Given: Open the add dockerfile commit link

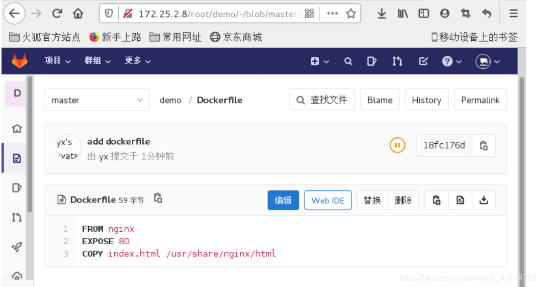Looking at the screenshot, I should coord(118,141).
